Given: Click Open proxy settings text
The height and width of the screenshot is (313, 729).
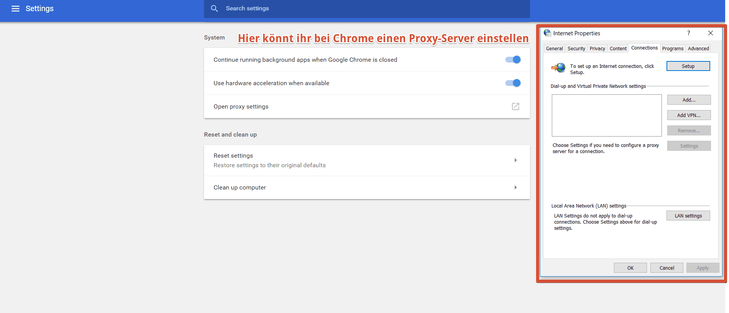Looking at the screenshot, I should [241, 107].
